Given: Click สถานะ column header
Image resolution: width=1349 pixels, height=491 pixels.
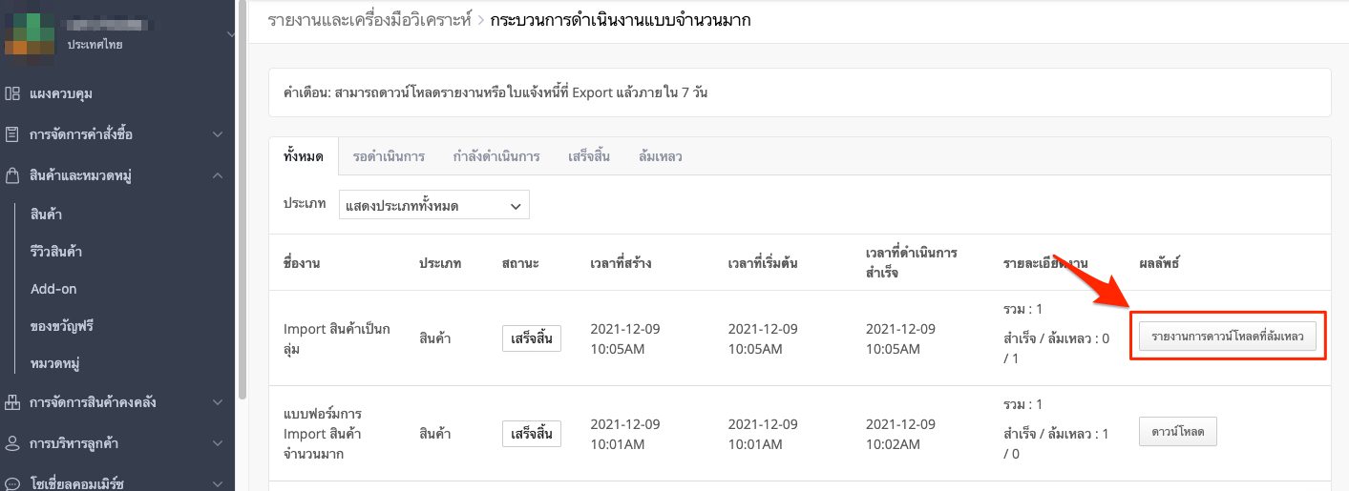Looking at the screenshot, I should 520,263.
